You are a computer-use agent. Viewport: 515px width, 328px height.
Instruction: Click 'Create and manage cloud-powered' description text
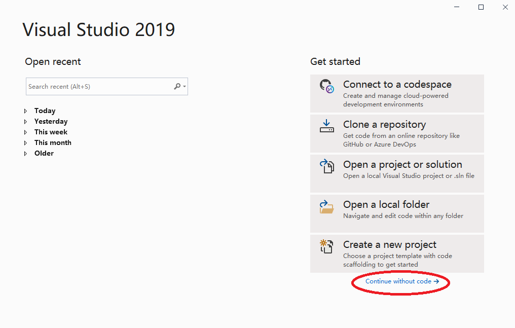pyautogui.click(x=396, y=96)
